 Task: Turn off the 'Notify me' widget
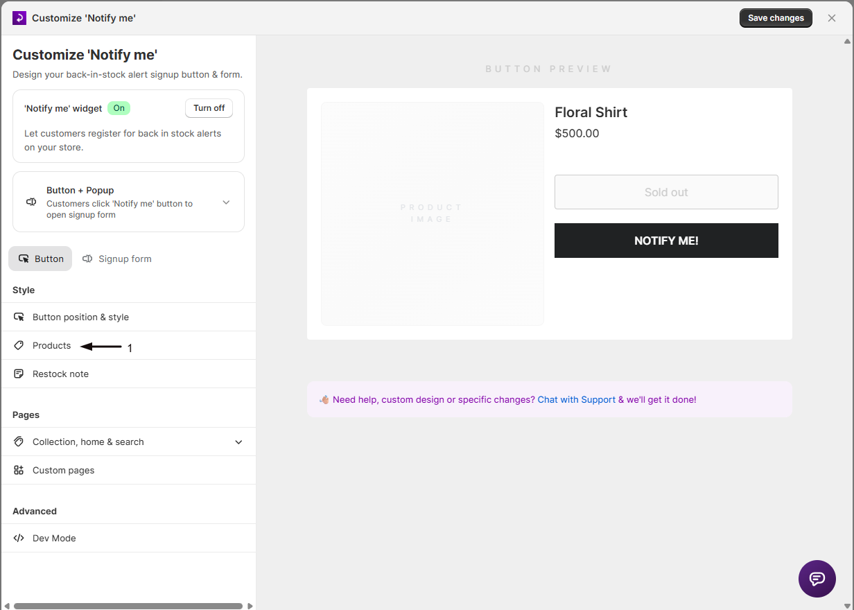coord(209,108)
